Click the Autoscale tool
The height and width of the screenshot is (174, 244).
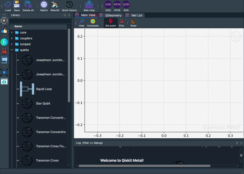click(x=93, y=23)
